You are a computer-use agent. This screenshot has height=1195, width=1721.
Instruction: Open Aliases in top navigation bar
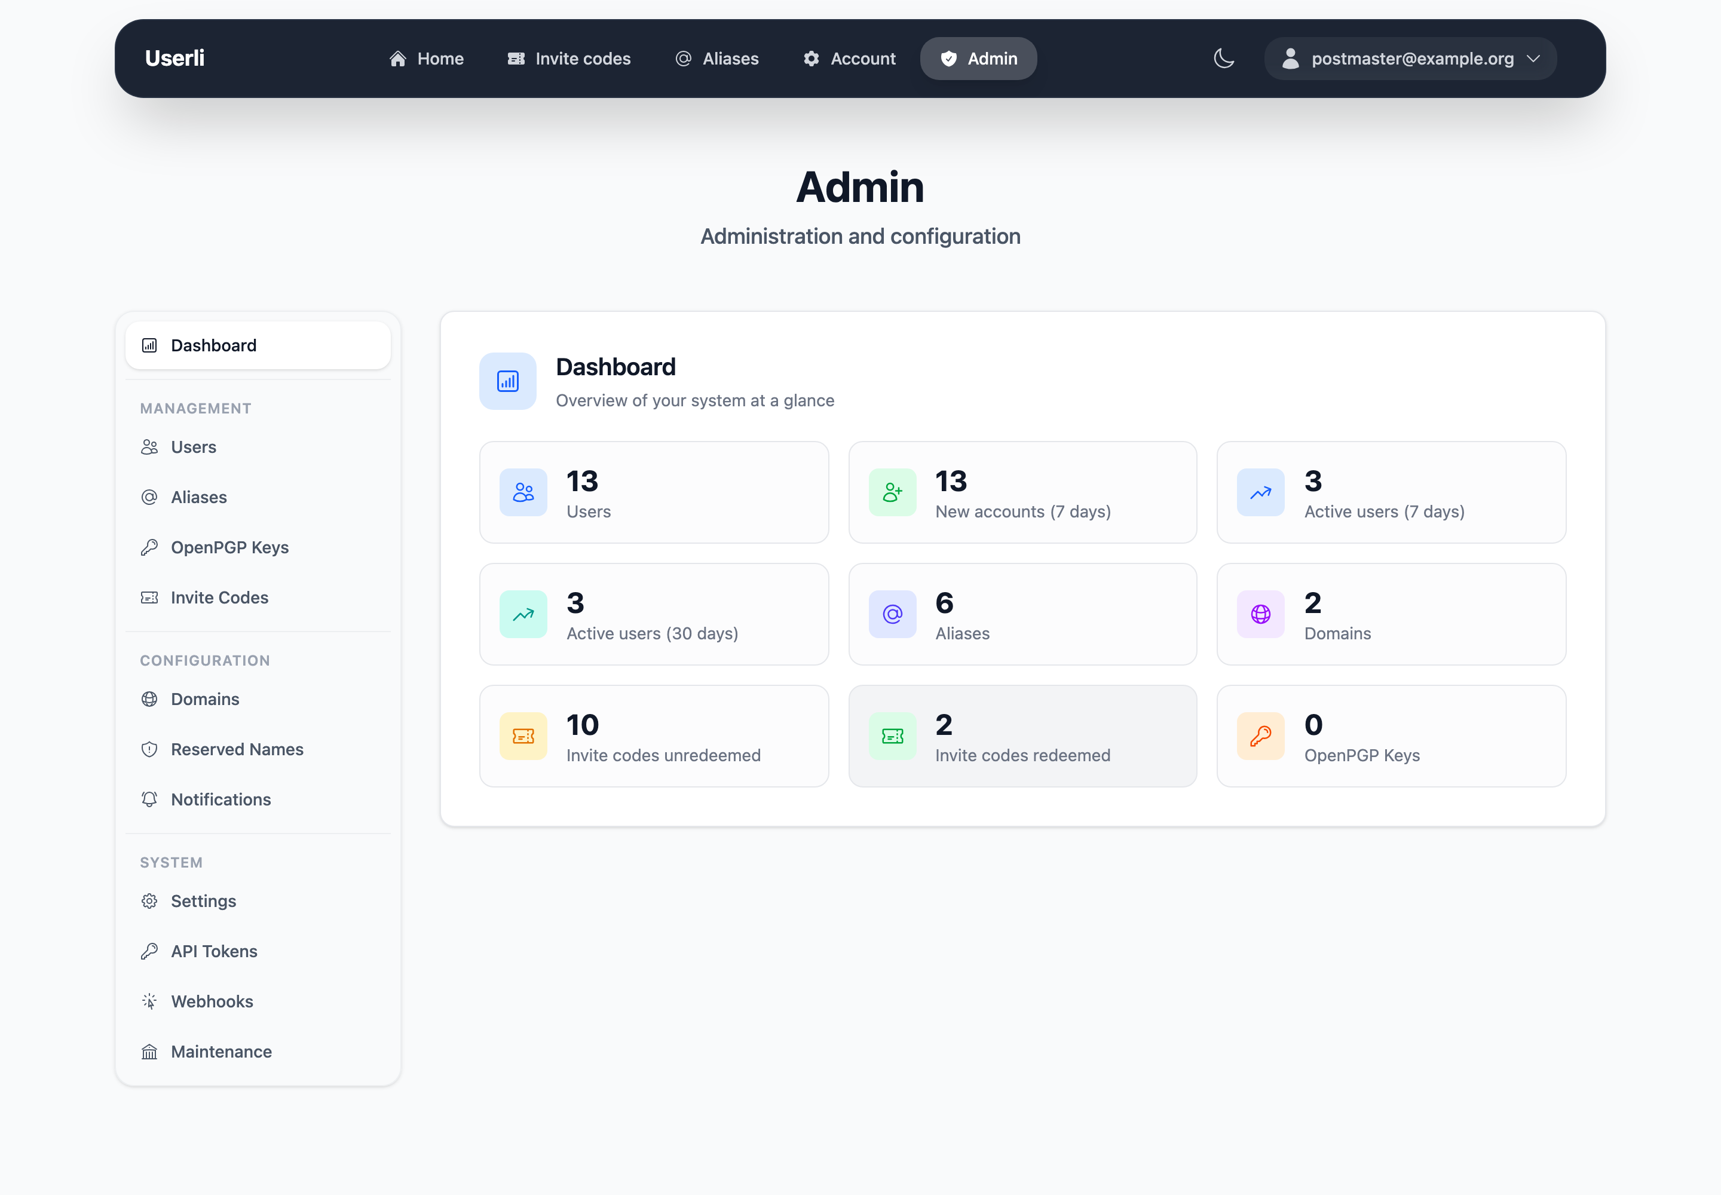tap(718, 59)
